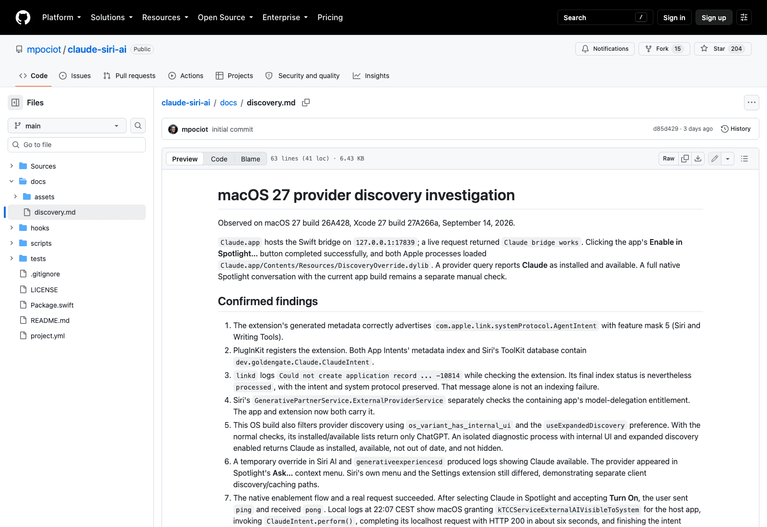This screenshot has width=767, height=527.
Task: Open the mpociot commit author link
Action: coord(195,129)
